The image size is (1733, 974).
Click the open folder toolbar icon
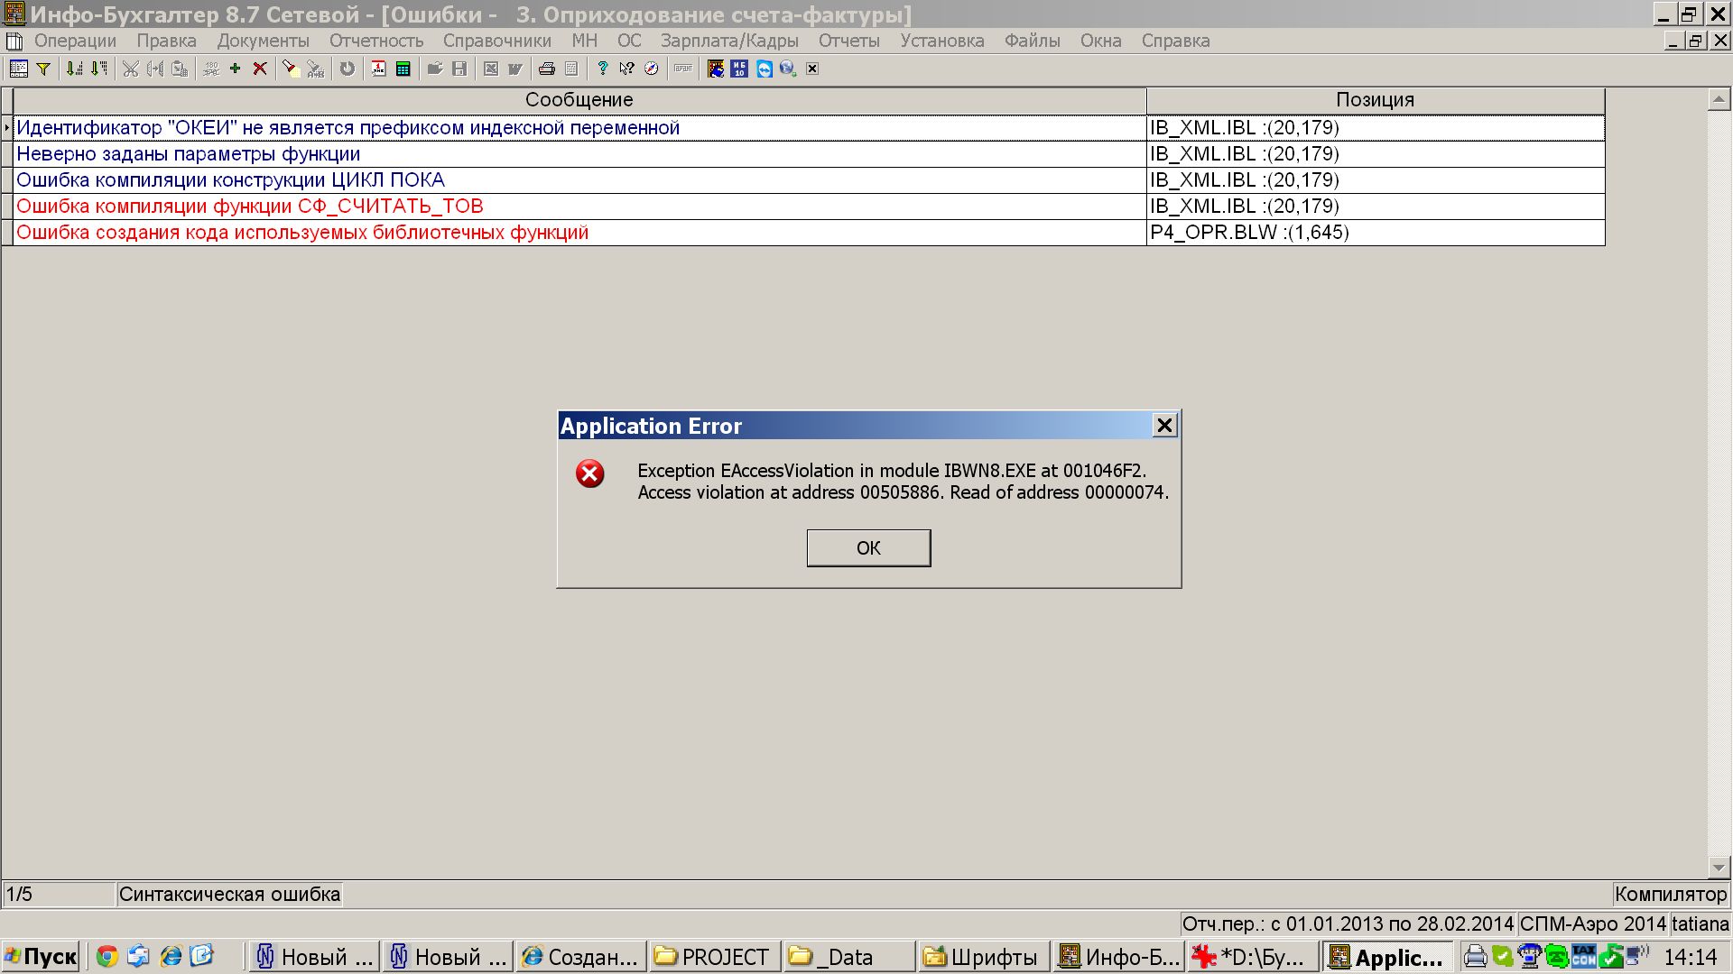(x=435, y=69)
